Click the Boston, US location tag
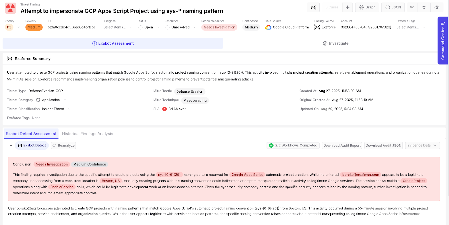The image size is (449, 225). 111,181
